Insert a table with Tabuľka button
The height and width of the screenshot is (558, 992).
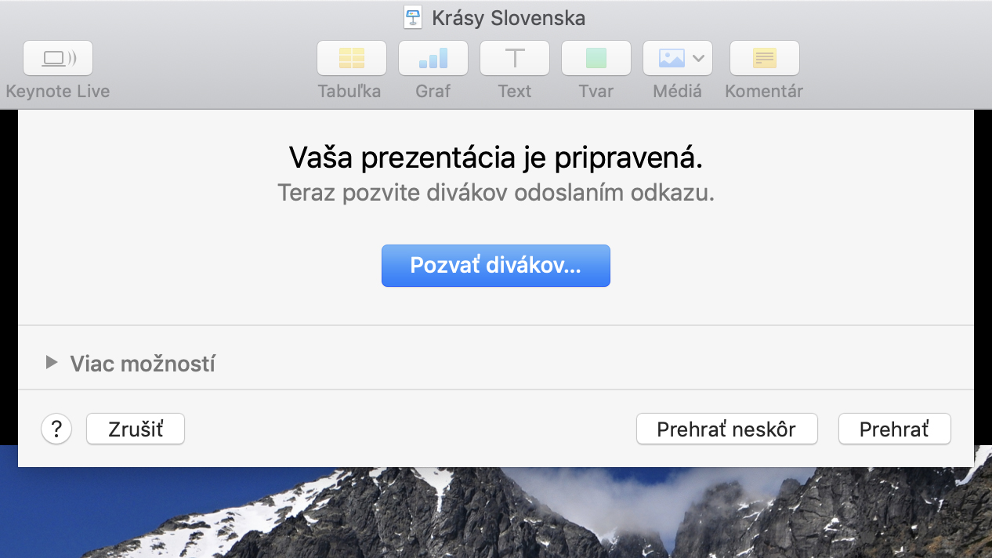pyautogui.click(x=352, y=58)
